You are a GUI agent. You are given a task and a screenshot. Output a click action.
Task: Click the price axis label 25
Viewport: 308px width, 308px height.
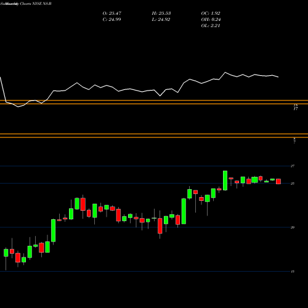pyautogui.click(x=293, y=184)
